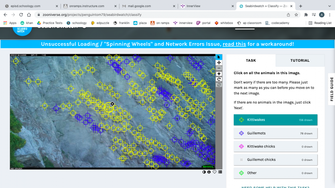
Task: Open the khan bookmark
Action: tap(27, 23)
